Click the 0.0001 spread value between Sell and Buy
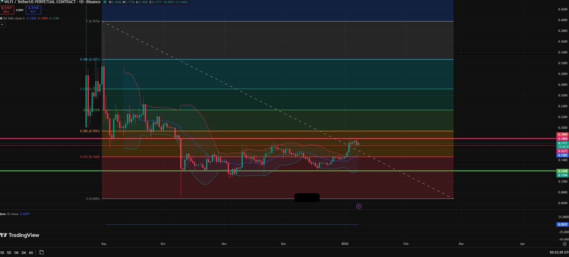The width and height of the screenshot is (569, 257). tap(20, 10)
